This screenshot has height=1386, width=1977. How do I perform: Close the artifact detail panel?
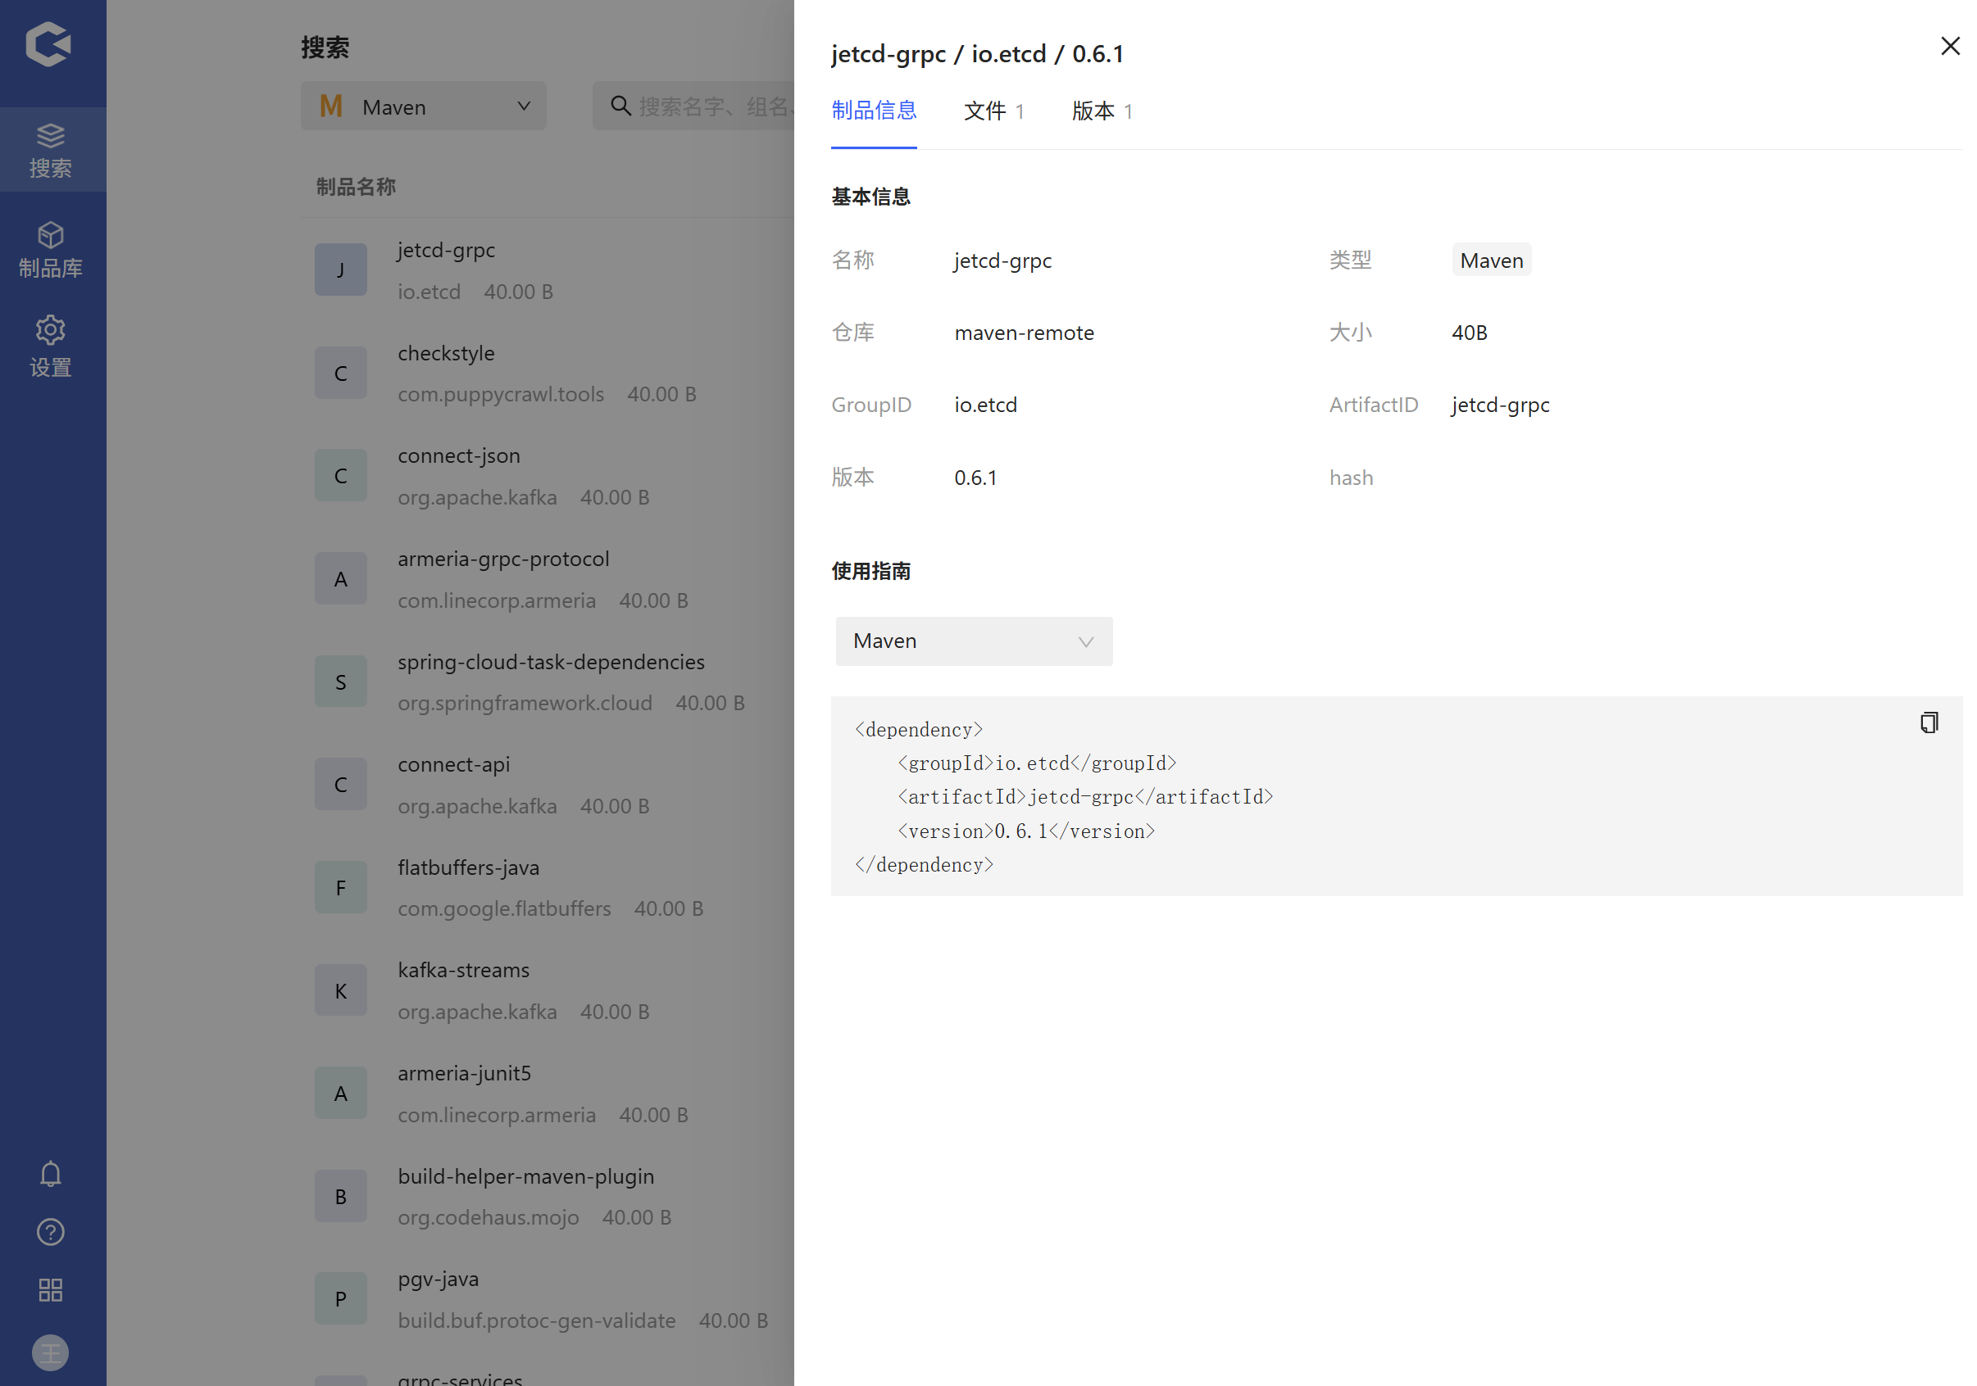click(1949, 47)
